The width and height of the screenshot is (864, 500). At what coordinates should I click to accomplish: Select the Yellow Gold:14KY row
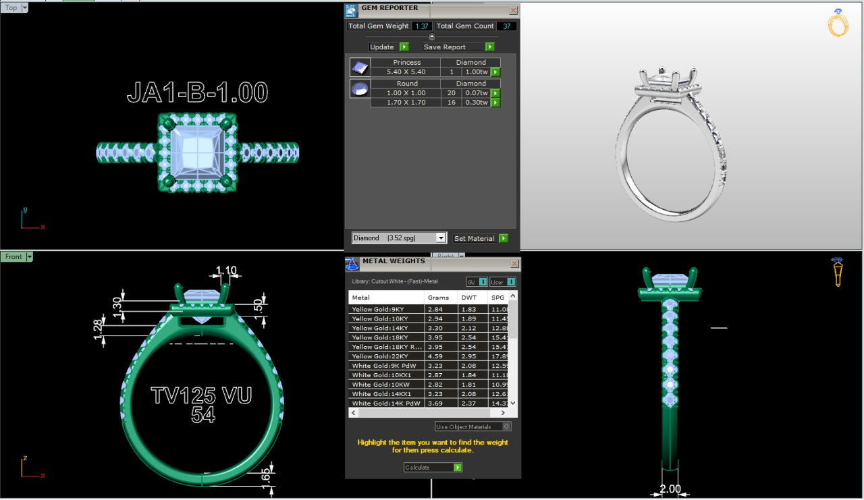coord(428,328)
